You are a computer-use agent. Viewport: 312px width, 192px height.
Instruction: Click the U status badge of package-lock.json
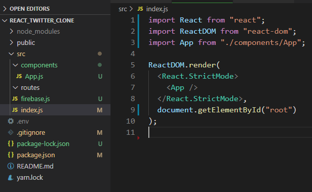100,144
